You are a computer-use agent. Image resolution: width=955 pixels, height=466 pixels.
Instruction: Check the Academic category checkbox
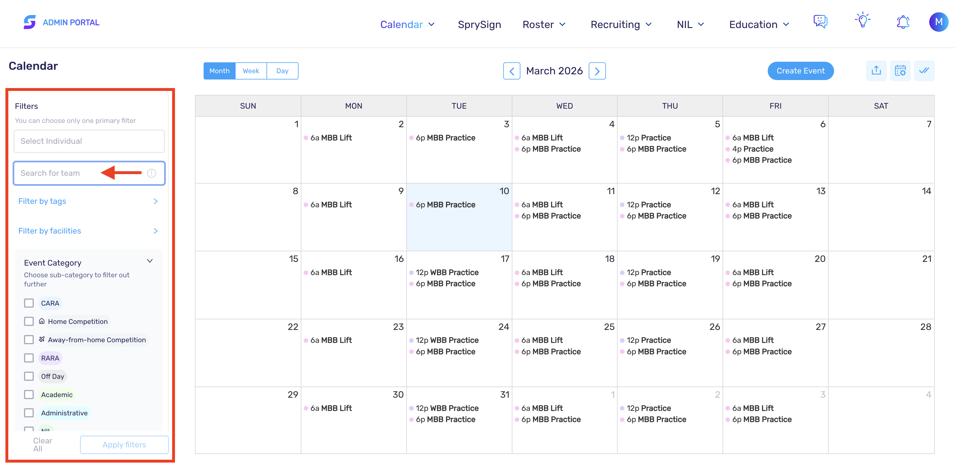coord(29,394)
